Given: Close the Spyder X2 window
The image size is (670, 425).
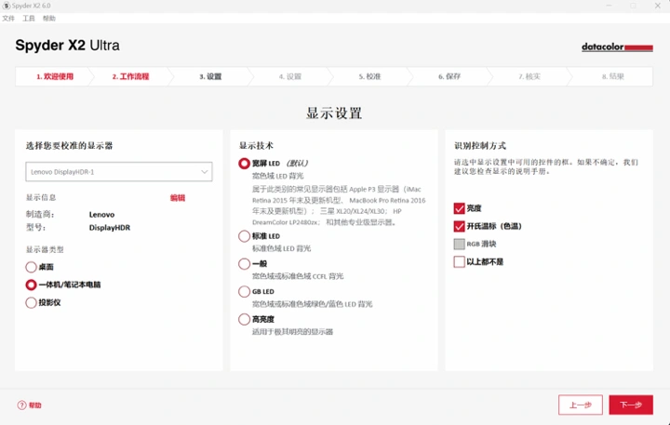Looking at the screenshot, I should pyautogui.click(x=658, y=6).
